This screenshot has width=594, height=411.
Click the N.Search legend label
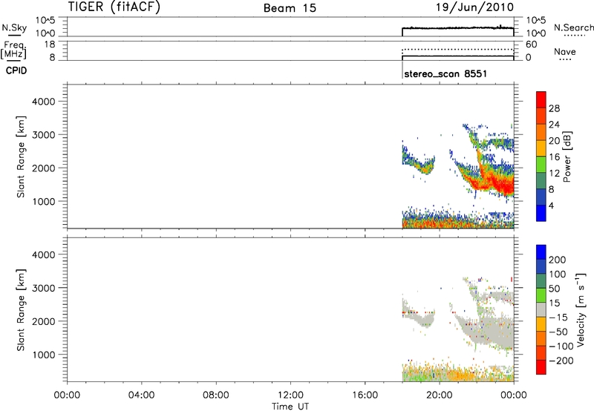tap(573, 27)
